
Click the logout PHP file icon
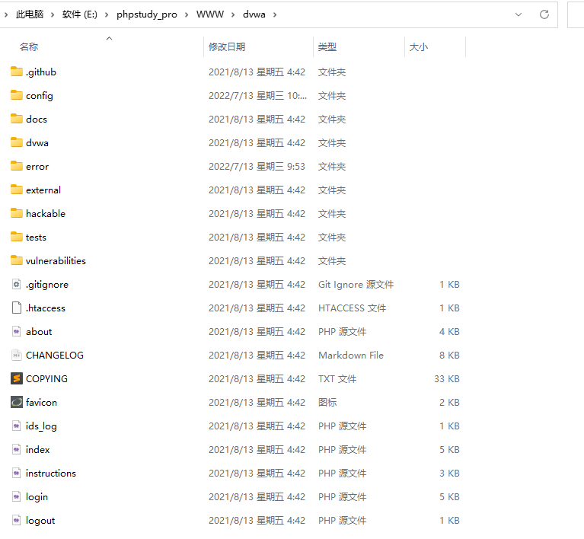pos(17,520)
